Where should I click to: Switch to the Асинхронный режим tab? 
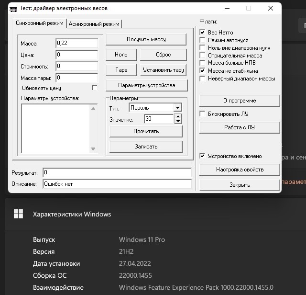pyautogui.click(x=94, y=24)
